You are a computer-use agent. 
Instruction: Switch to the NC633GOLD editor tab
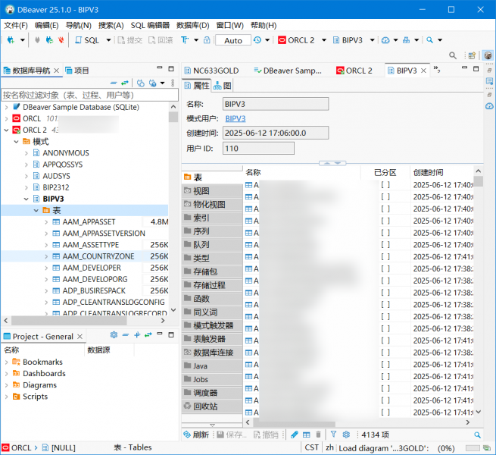coord(211,71)
